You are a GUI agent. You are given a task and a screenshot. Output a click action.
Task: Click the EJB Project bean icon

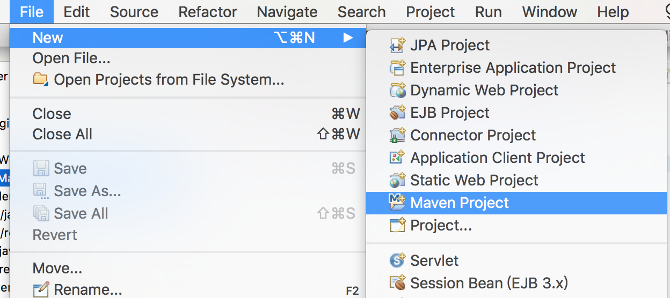397,113
